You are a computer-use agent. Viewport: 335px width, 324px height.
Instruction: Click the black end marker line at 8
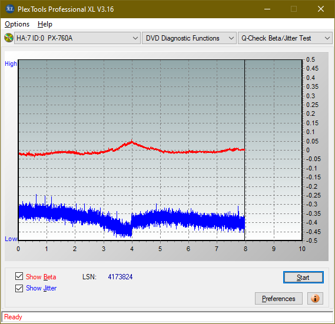click(245, 149)
